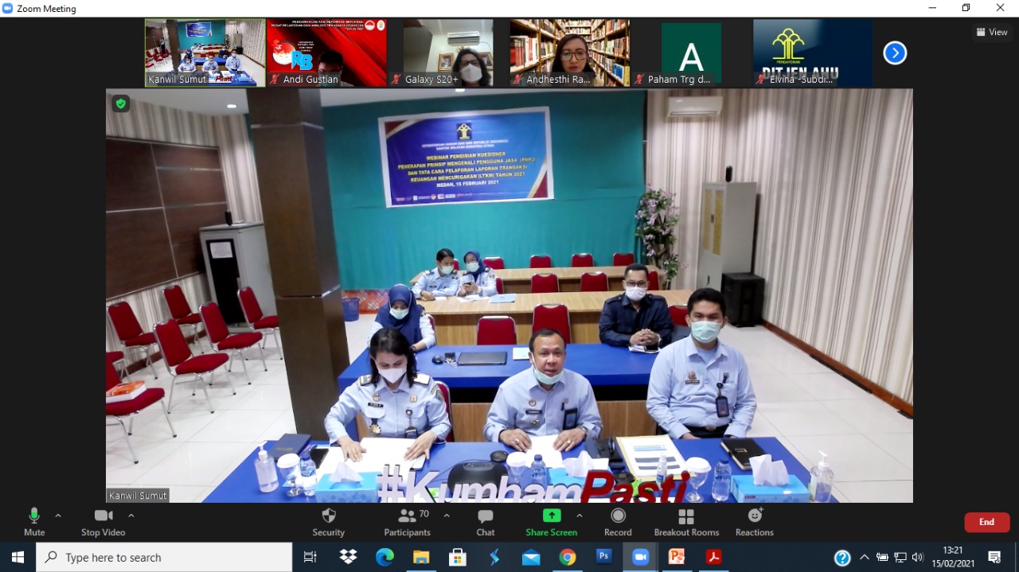Screen dimensions: 1019x572
Task: Expand audio options arrow beside Mute
Action: [58, 516]
